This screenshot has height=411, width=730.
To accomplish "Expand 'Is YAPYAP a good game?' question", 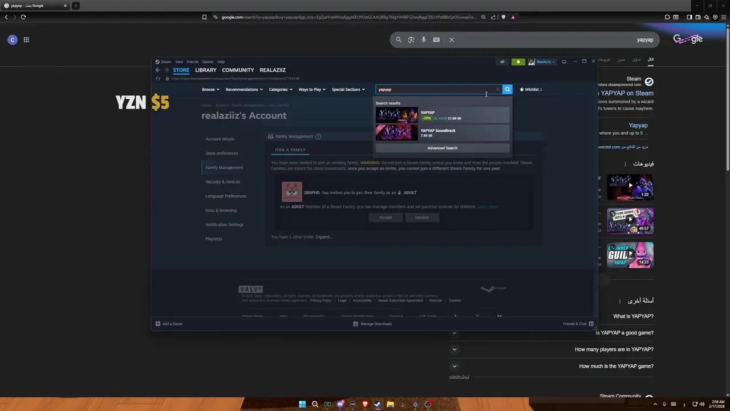I will [x=455, y=333].
